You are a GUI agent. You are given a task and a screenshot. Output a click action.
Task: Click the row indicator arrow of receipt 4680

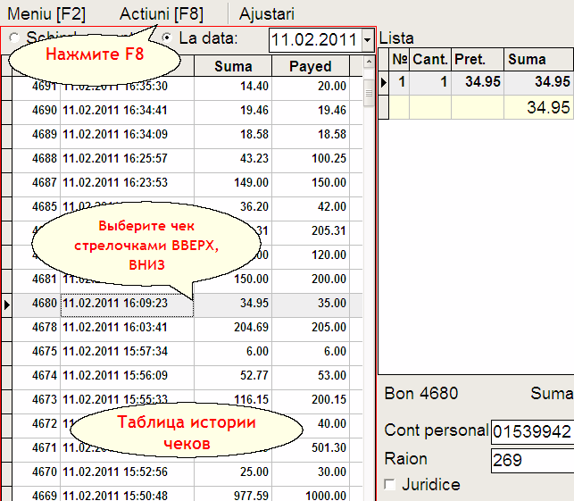point(6,305)
